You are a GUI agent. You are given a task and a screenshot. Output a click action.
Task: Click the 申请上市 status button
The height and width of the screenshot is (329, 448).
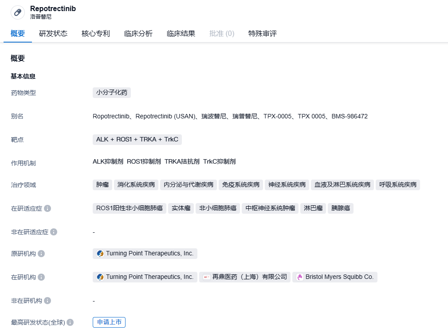[109, 322]
